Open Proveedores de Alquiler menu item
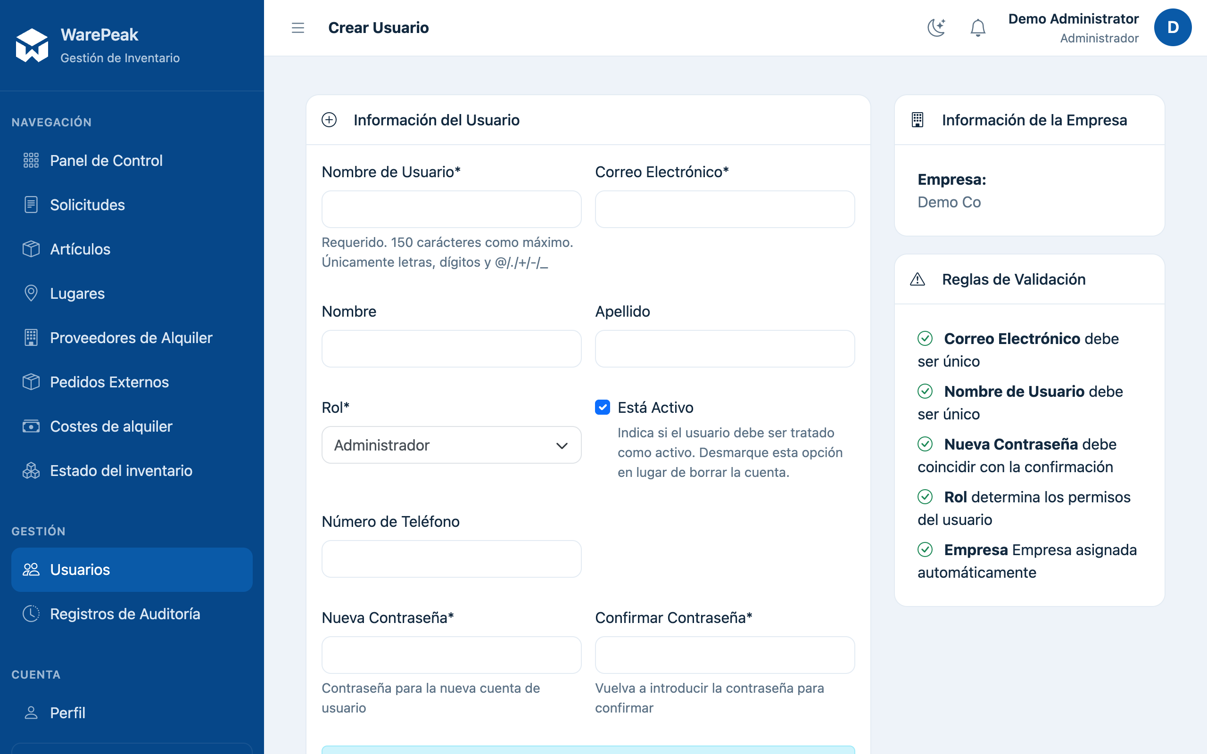 (x=132, y=337)
